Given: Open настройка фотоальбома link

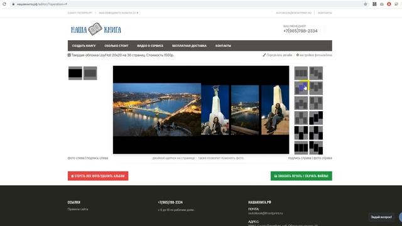Looking at the screenshot, I should click(x=315, y=55).
